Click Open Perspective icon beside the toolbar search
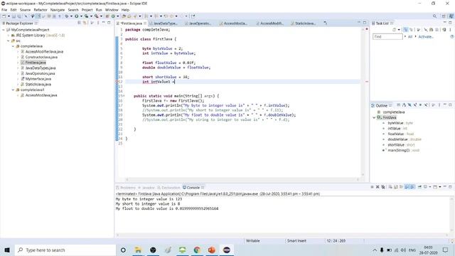Screen dimensions: 455x256 click(x=444, y=16)
